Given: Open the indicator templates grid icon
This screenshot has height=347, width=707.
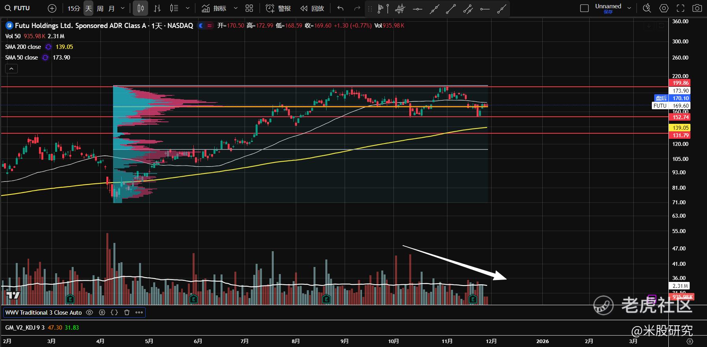Looking at the screenshot, I should 249,8.
